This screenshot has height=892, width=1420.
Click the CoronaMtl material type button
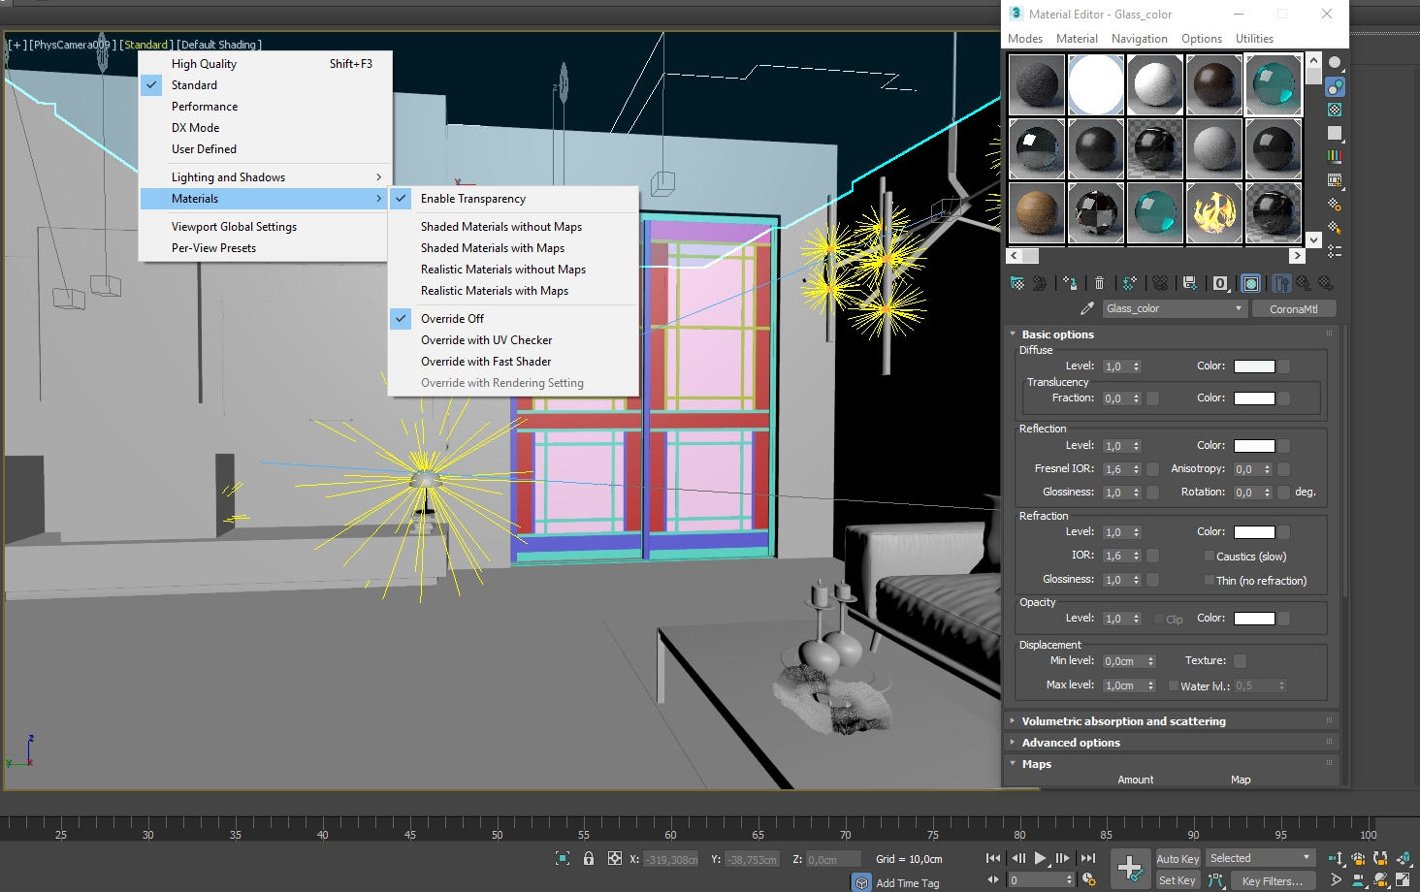click(1293, 309)
